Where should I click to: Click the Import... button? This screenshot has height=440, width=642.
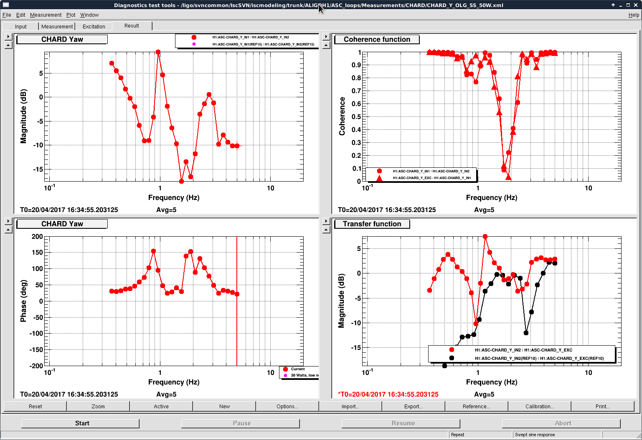pyautogui.click(x=350, y=406)
